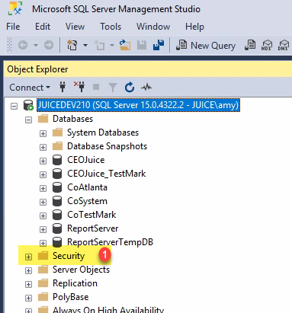Image resolution: width=292 pixels, height=313 pixels.
Task: Select the JUICEDEV210 server tree item
Action: coord(138,105)
